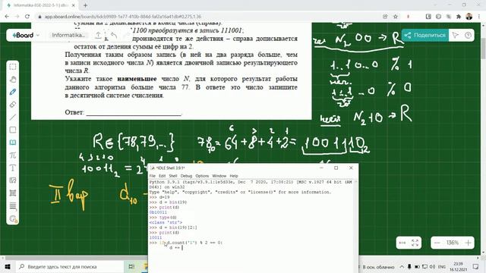Image resolution: width=486 pixels, height=273 pixels.
Task: Open the taskbar clock and date
Action: [458, 266]
